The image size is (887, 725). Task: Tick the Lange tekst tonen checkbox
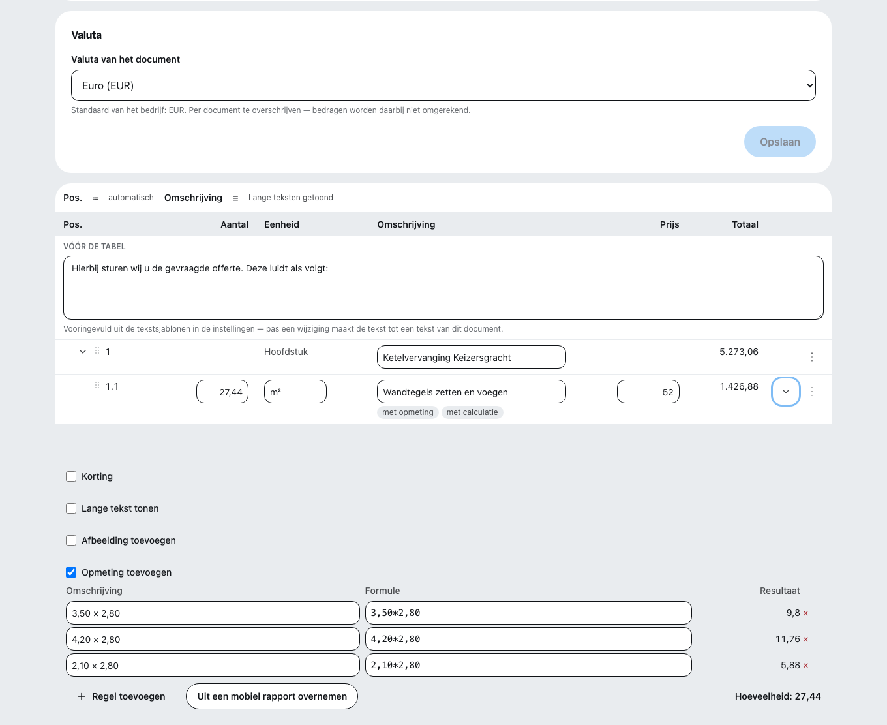(x=71, y=508)
